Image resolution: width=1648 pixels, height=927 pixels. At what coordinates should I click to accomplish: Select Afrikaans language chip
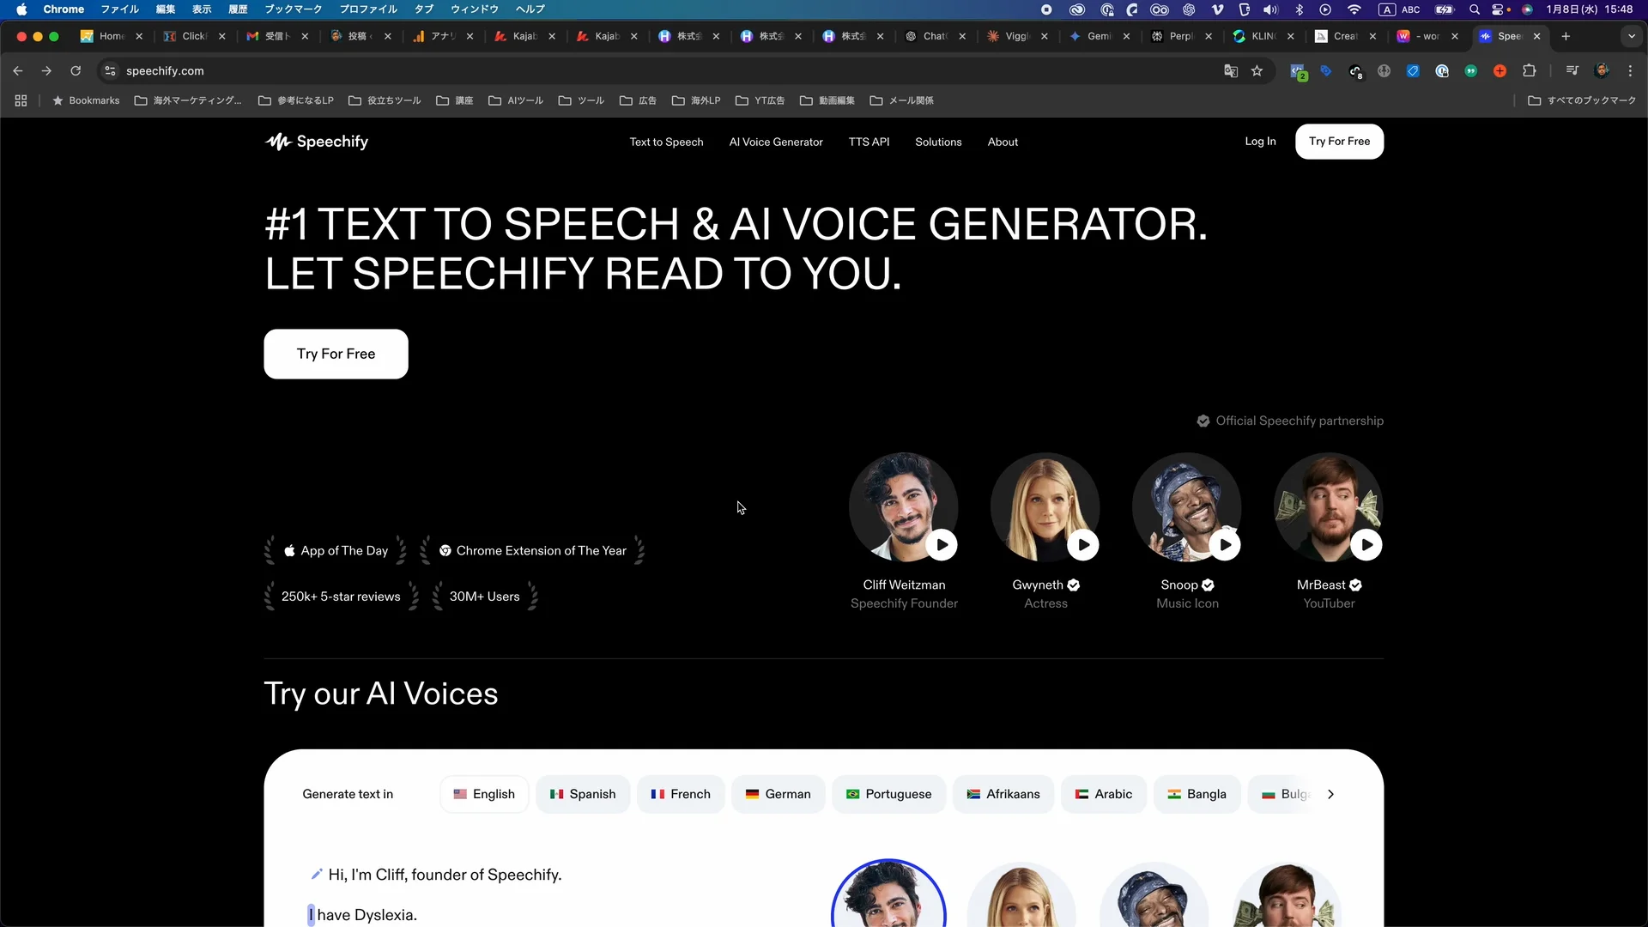click(1003, 794)
